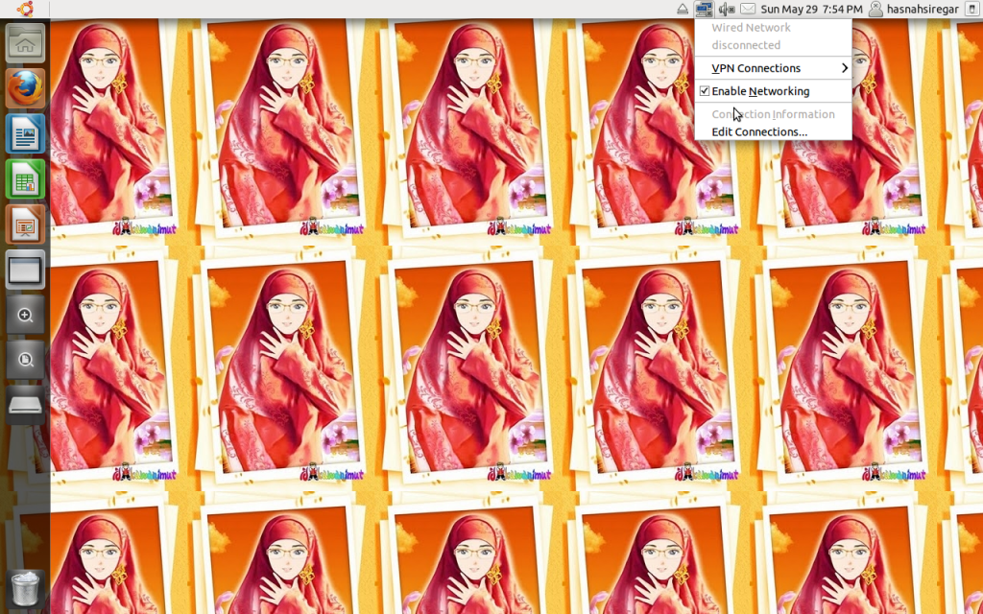Launch Firefox from the launcher
Image resolution: width=983 pixels, height=614 pixels.
(25, 88)
